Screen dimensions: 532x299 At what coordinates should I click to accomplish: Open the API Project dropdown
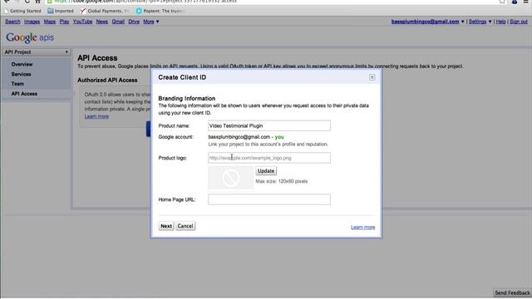tap(37, 52)
